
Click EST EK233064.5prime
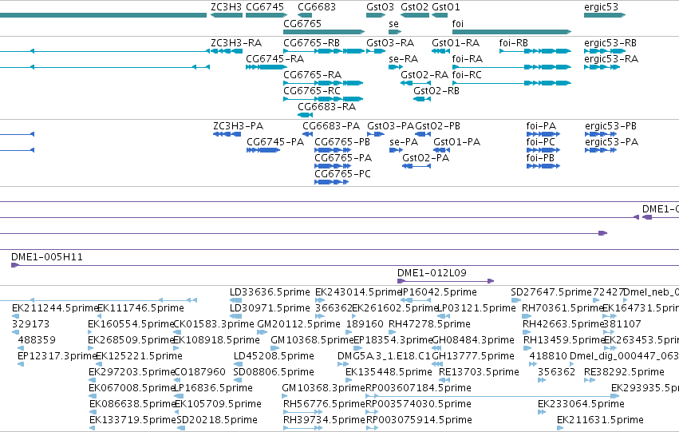tap(581, 404)
